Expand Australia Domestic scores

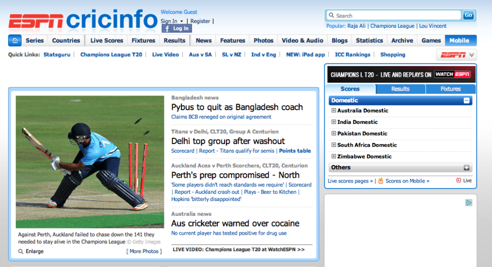point(334,111)
